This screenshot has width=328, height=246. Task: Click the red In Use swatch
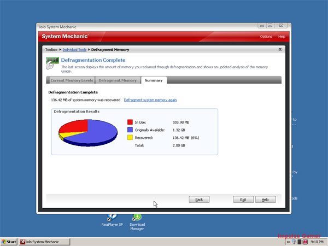coord(130,122)
